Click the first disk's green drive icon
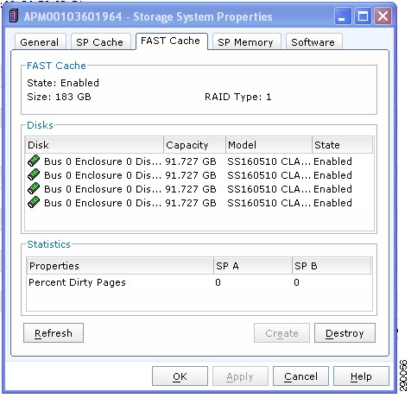Viewport: 411px width, 398px height. coord(34,161)
